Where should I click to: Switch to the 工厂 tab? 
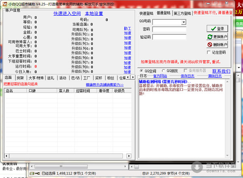(87, 78)
